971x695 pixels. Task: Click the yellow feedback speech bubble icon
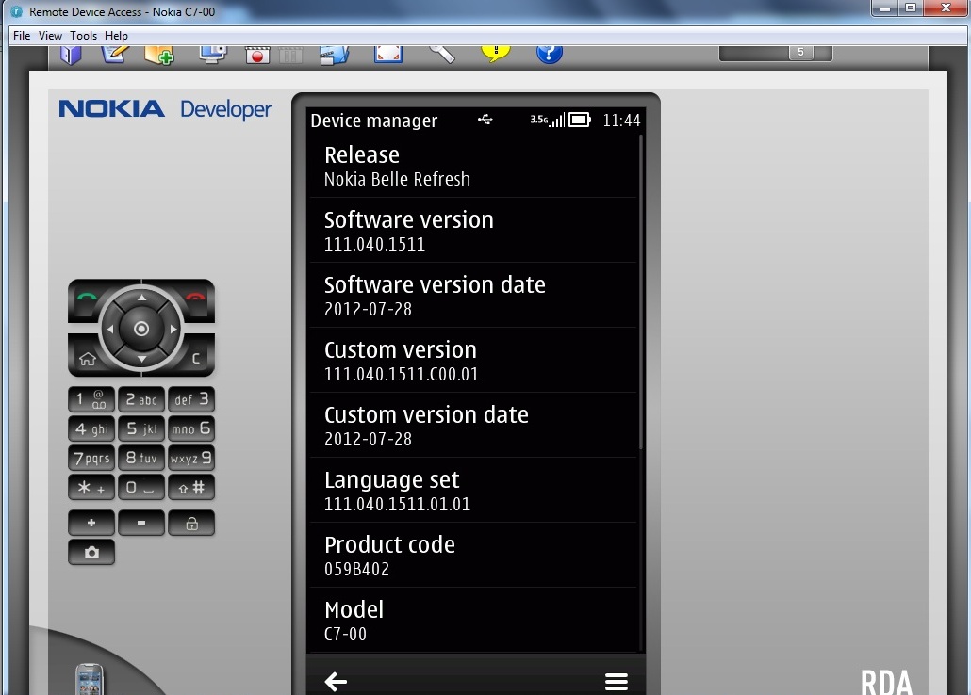496,54
